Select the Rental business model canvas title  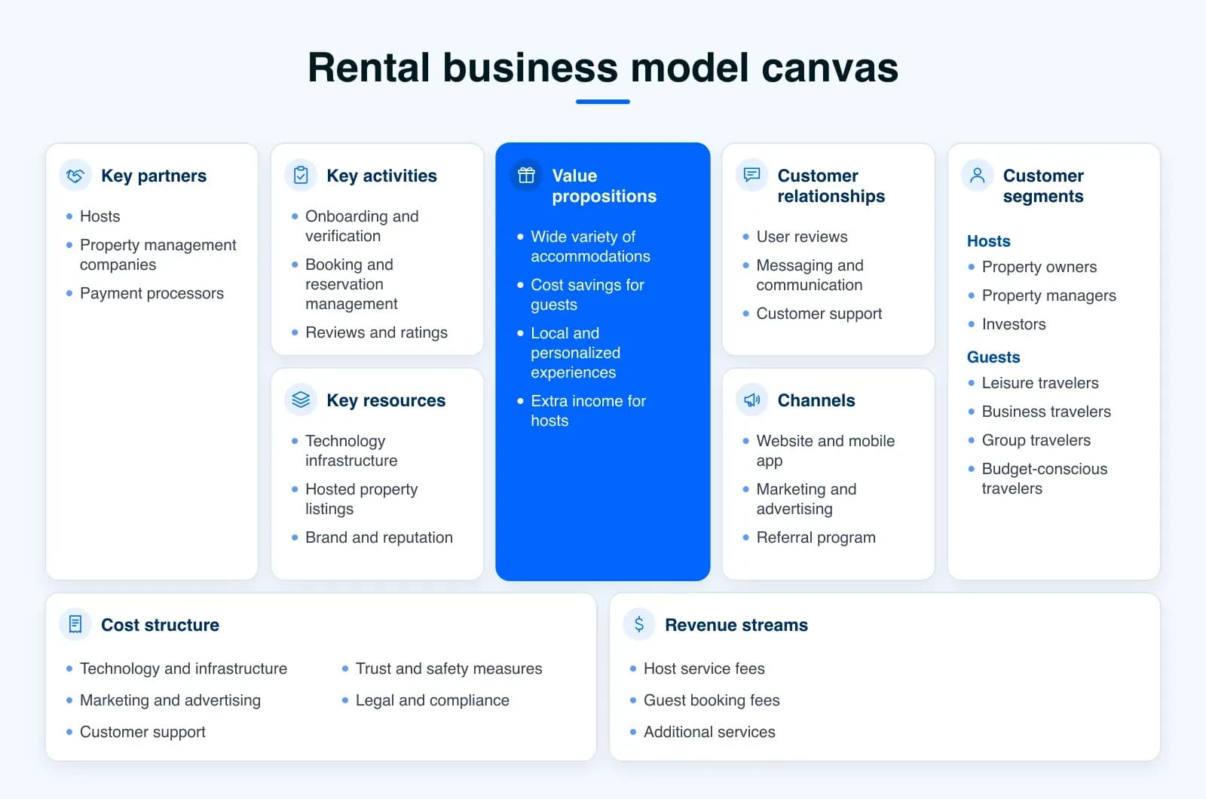pos(603,68)
